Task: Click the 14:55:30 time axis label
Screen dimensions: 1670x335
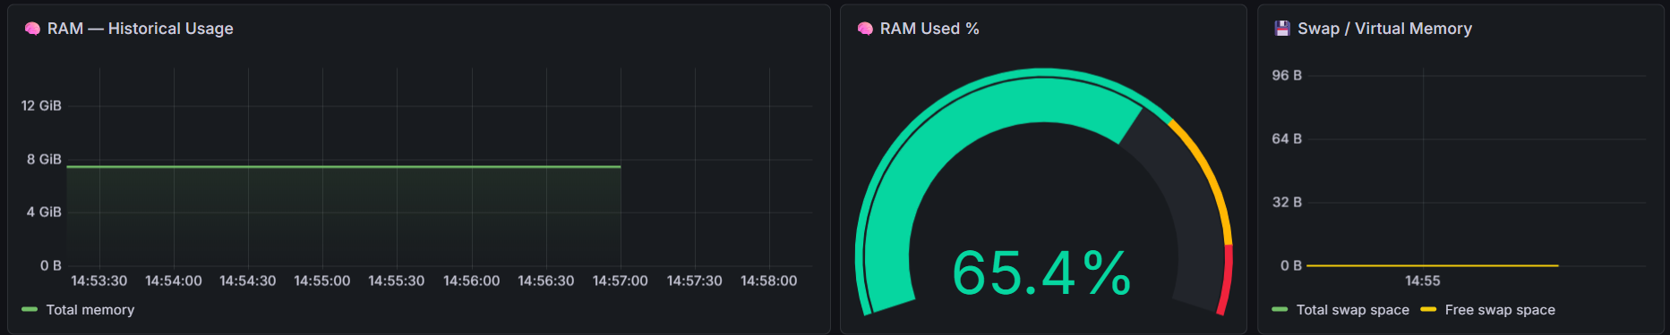Action: 397,281
